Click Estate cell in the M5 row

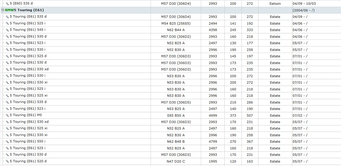pyautogui.click(x=275, y=115)
